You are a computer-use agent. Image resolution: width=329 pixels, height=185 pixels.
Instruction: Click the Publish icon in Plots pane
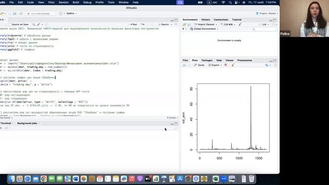point(267,65)
